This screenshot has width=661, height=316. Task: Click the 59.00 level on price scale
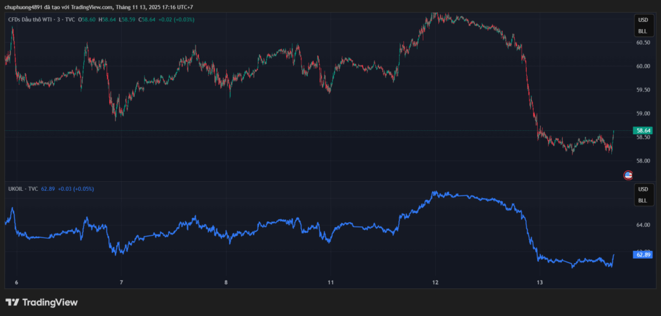(643, 114)
